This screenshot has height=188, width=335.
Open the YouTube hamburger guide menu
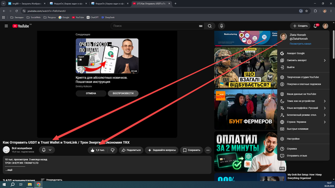click(x=6, y=26)
